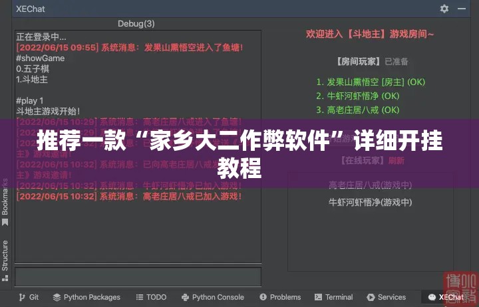The image size is (479, 307).
Task: Open the Structure side panel
Action: coord(5,260)
